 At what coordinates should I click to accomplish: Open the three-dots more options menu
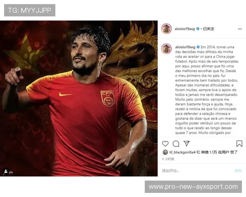pyautogui.click(x=240, y=29)
